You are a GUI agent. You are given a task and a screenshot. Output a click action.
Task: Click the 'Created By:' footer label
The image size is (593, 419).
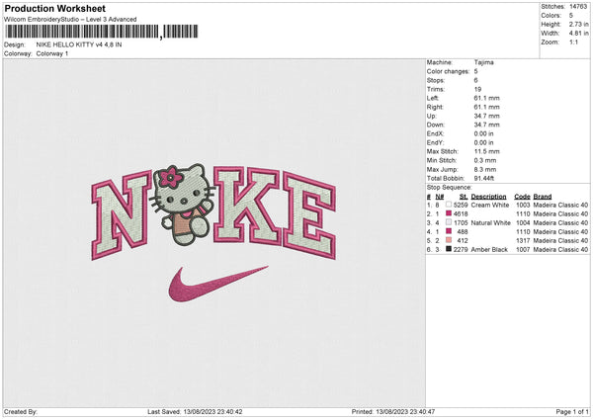pos(21,411)
